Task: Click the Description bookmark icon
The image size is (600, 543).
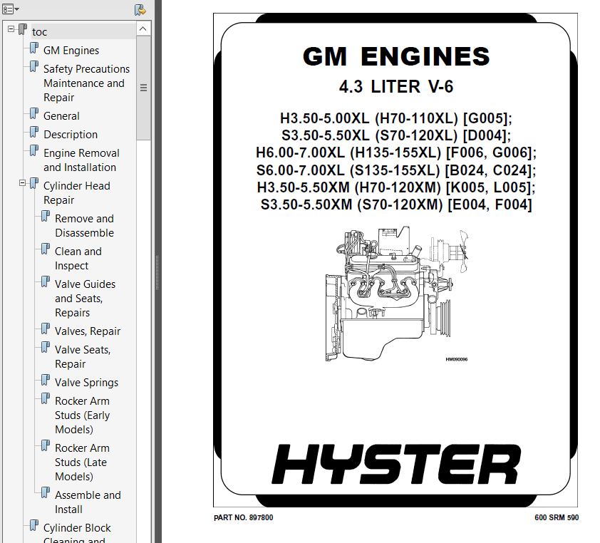Action: point(34,132)
